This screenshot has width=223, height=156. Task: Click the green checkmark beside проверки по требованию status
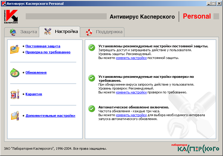[x=92, y=78]
